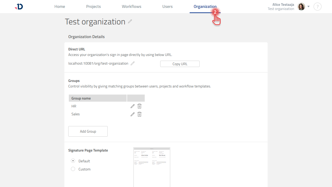Select the Default signature page template
The image size is (332, 187).
73,160
